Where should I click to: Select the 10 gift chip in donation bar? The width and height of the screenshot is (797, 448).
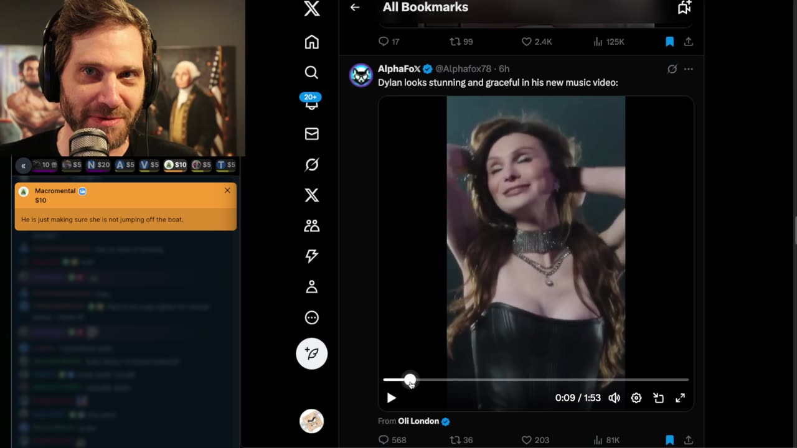[x=45, y=165]
